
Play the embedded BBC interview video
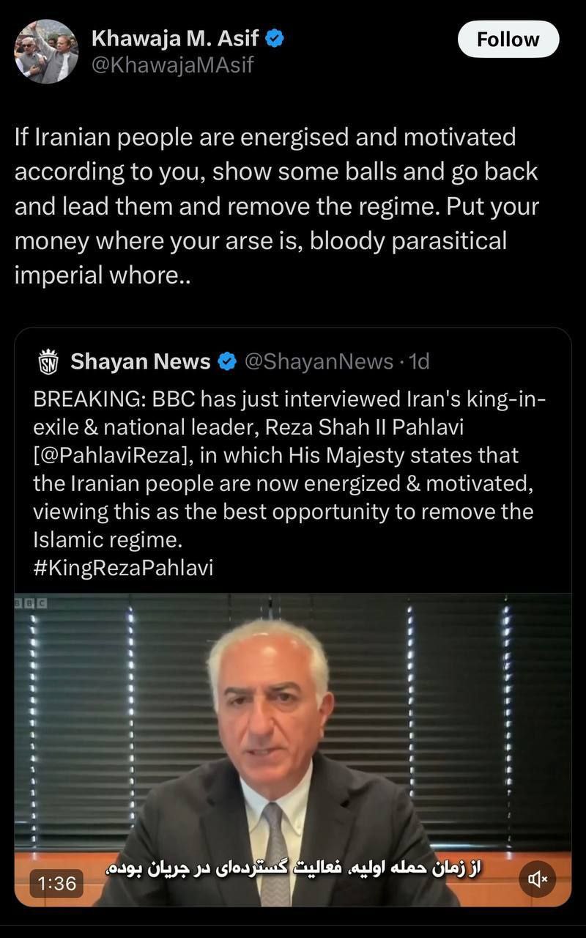[293, 733]
